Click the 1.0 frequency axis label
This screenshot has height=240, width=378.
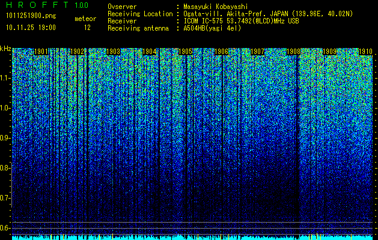pyautogui.click(x=5, y=108)
